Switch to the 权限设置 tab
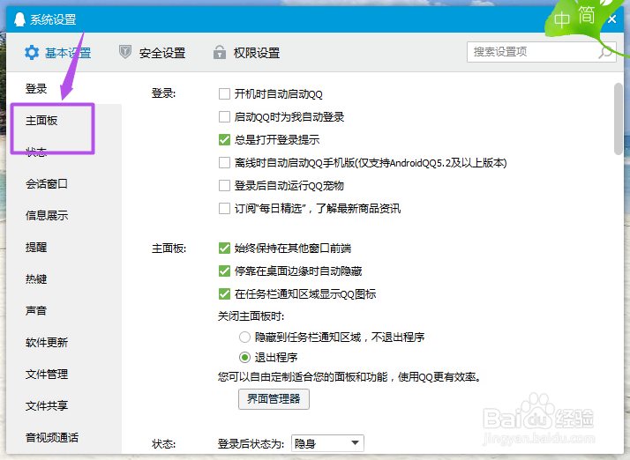This screenshot has width=630, height=460. pyautogui.click(x=246, y=53)
